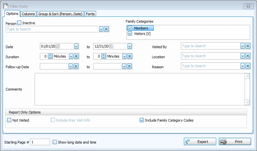Clear the first Duration value with X icon
This screenshot has width=257, height=151.
click(x=76, y=56)
